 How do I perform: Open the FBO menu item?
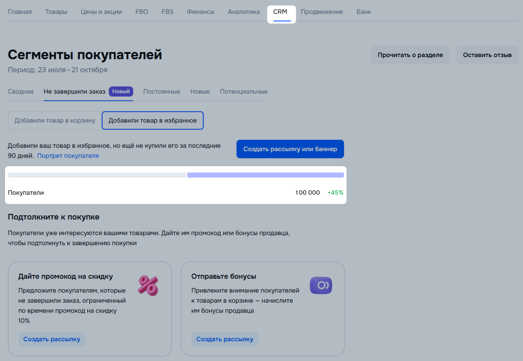[x=142, y=12]
